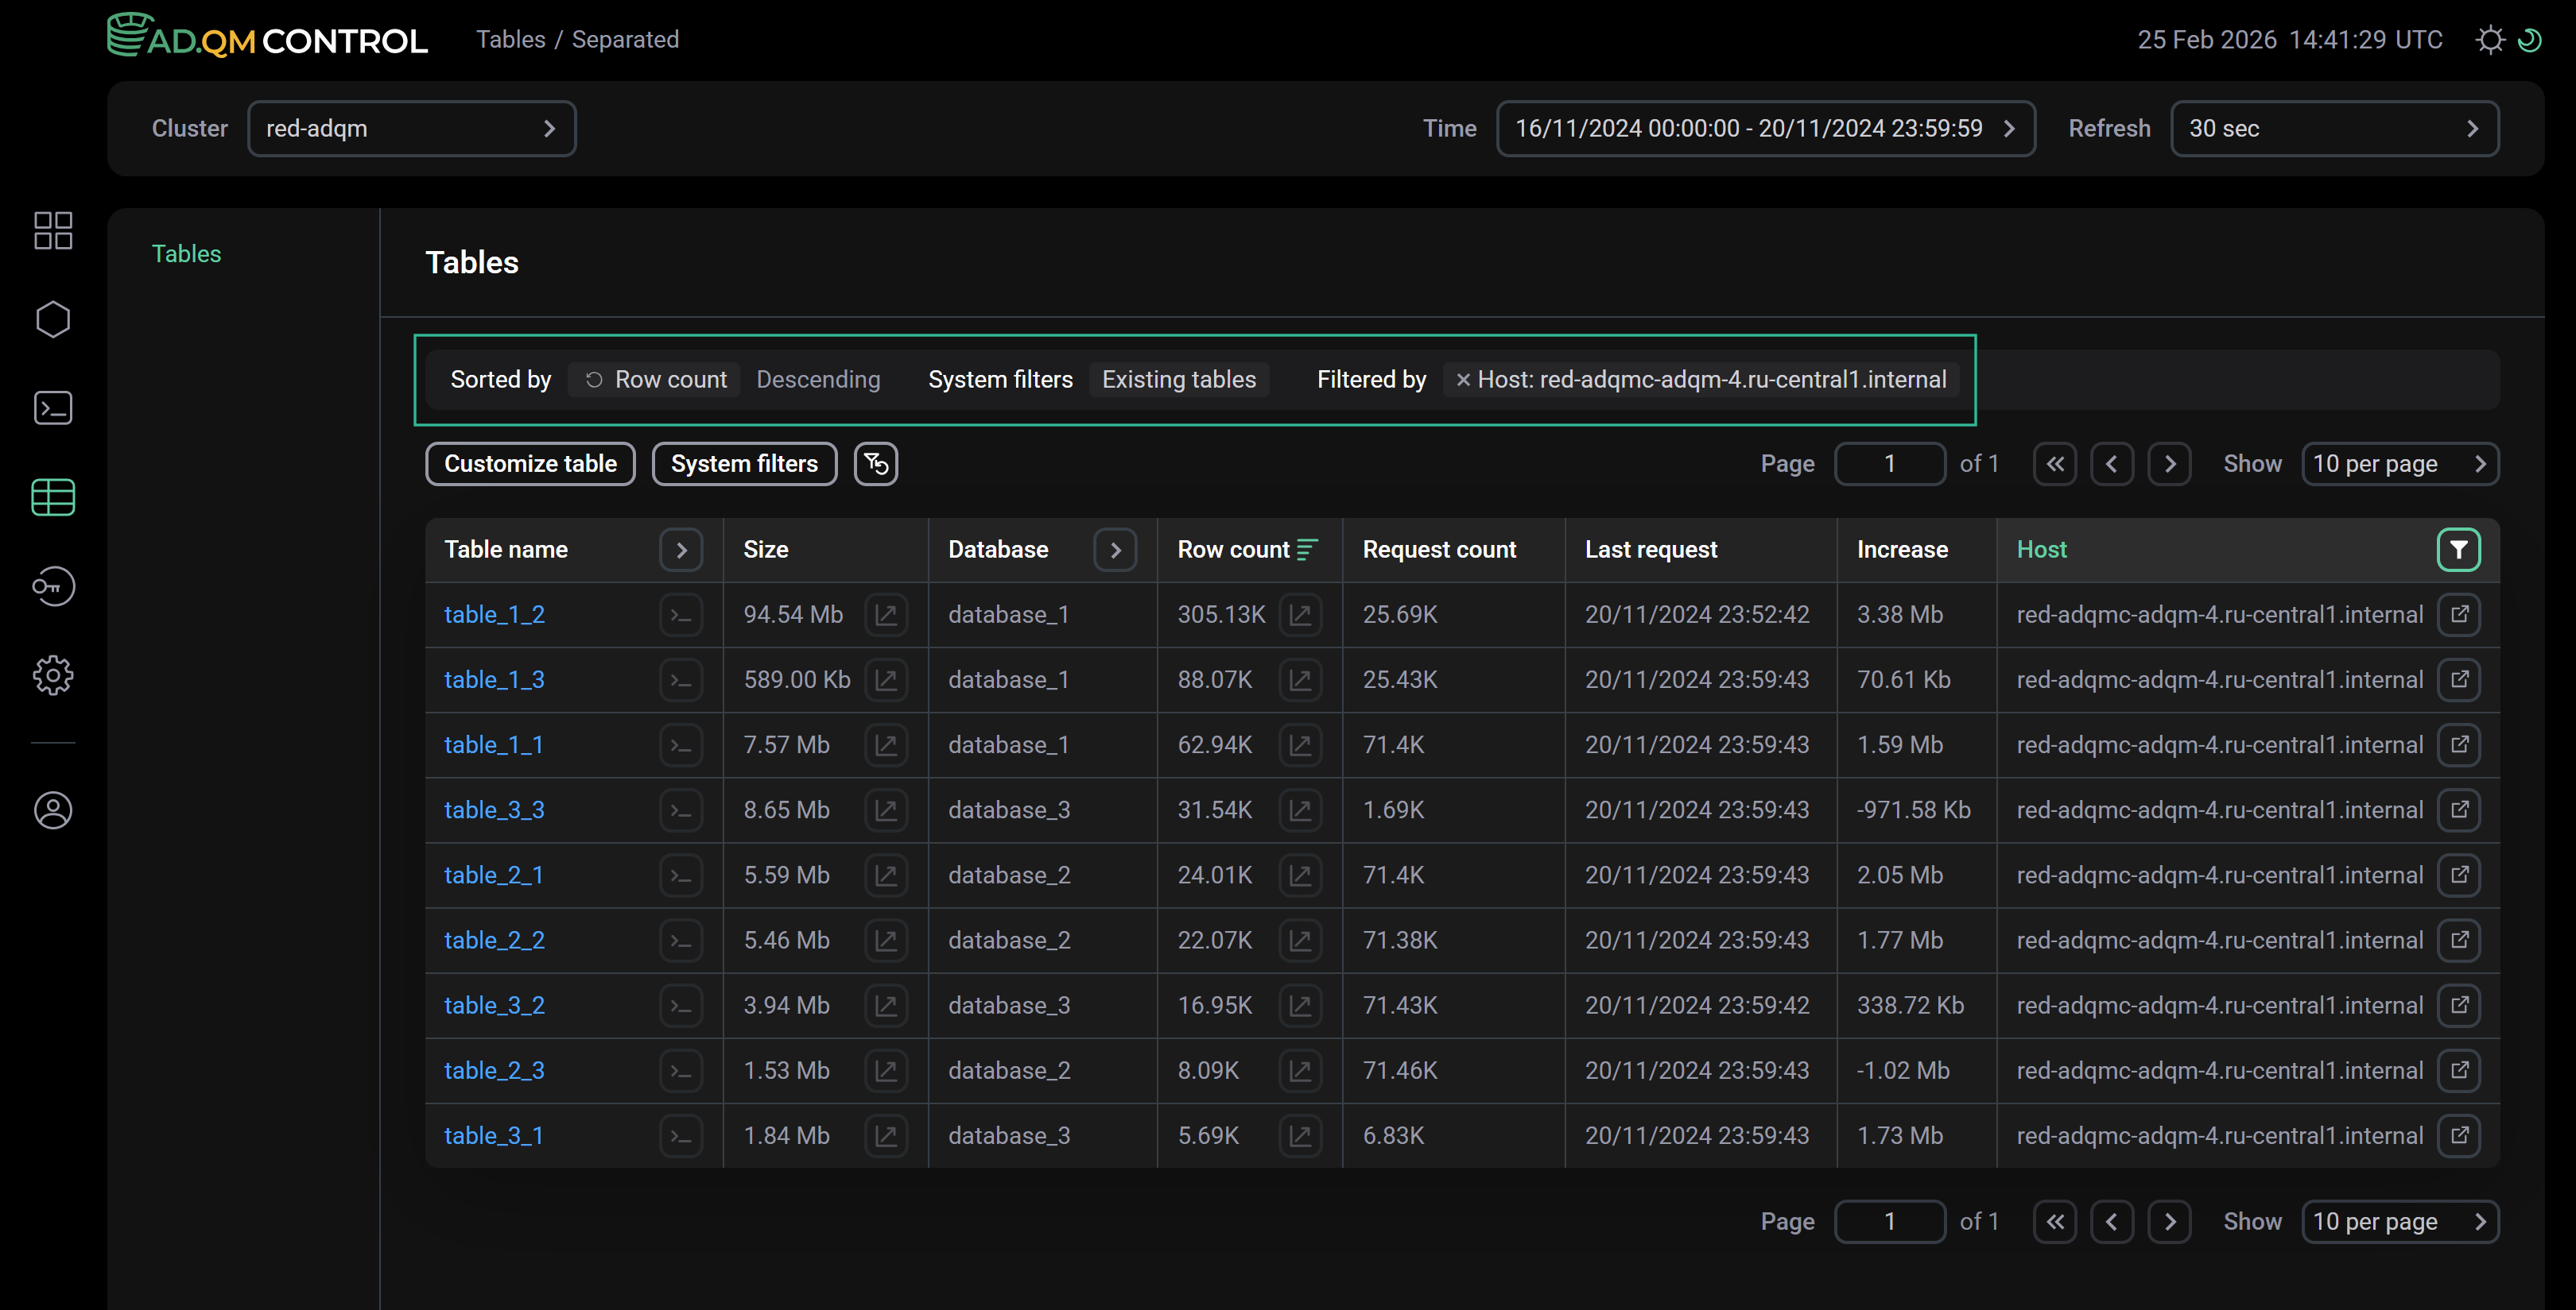Open row count chart for table_1_1
2576x1310 pixels.
(x=1300, y=745)
